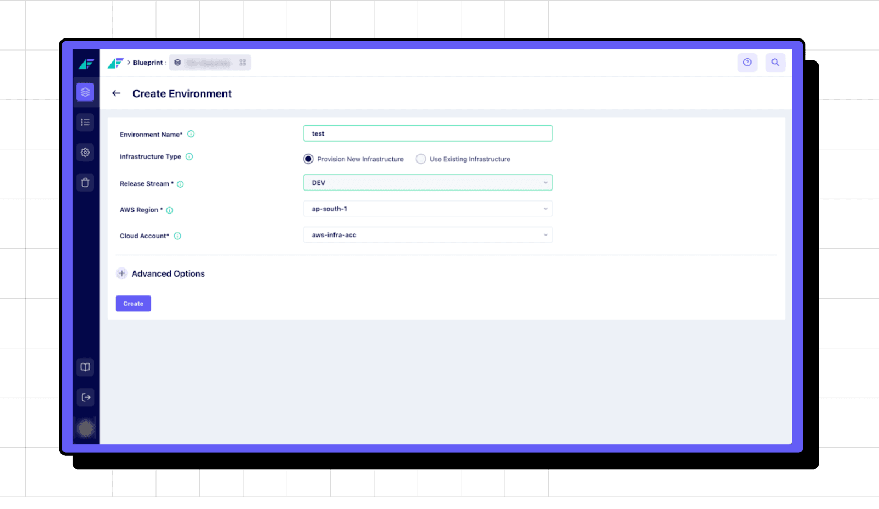
Task: Go back using the left arrow
Action: [116, 93]
